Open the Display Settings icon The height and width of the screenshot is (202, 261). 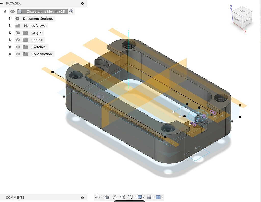140,197
